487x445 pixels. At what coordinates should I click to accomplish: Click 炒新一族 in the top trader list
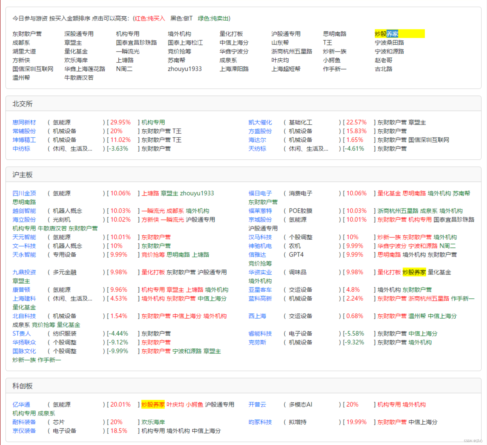(334, 51)
